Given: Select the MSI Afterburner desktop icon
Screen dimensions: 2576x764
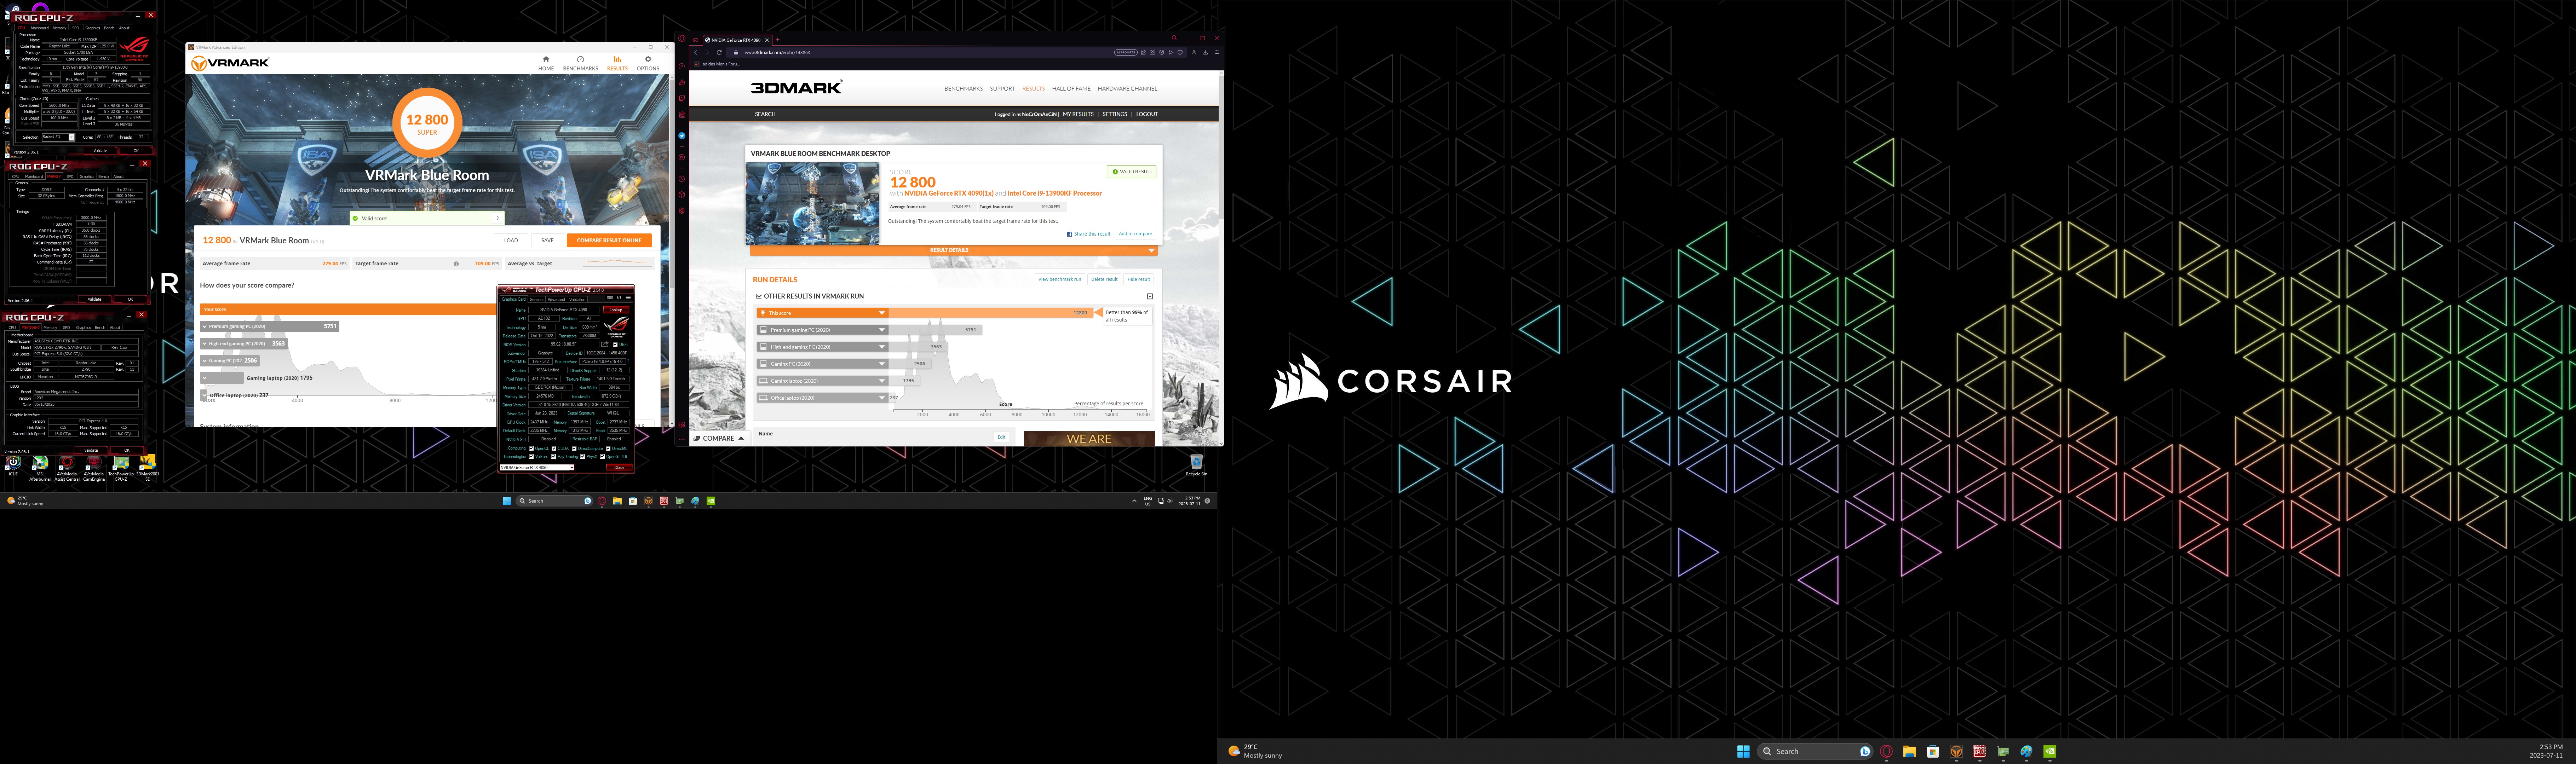Looking at the screenshot, I should [x=40, y=463].
